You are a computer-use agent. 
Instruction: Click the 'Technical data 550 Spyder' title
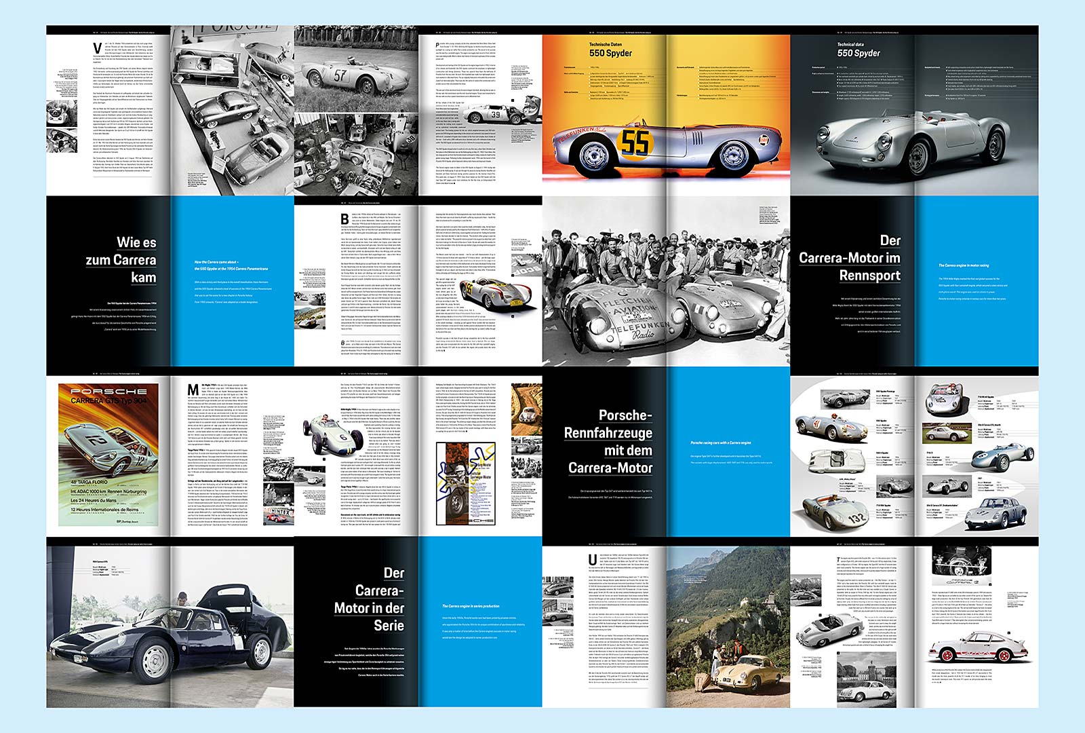(x=859, y=50)
